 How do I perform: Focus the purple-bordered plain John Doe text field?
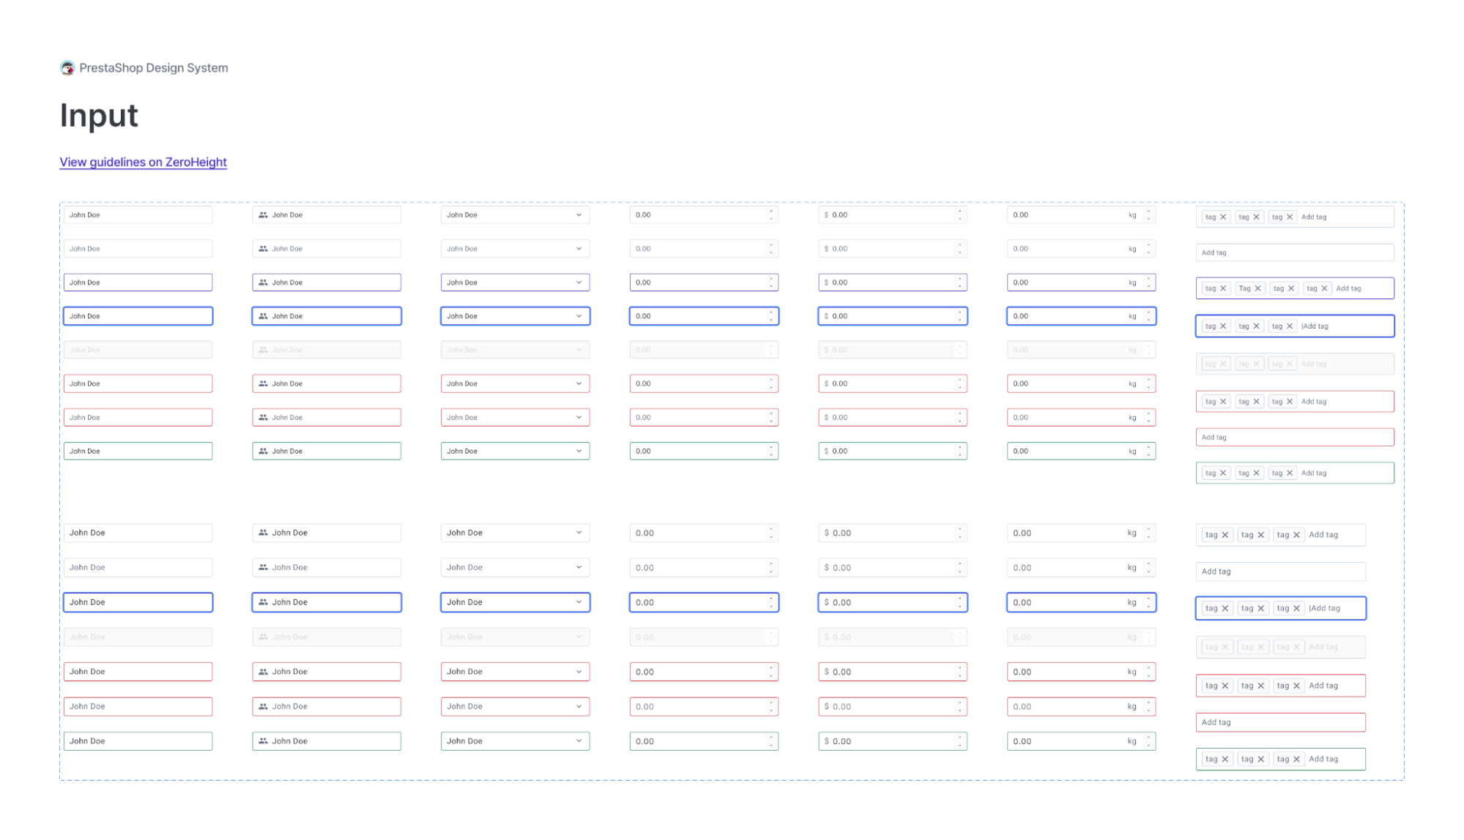138,282
